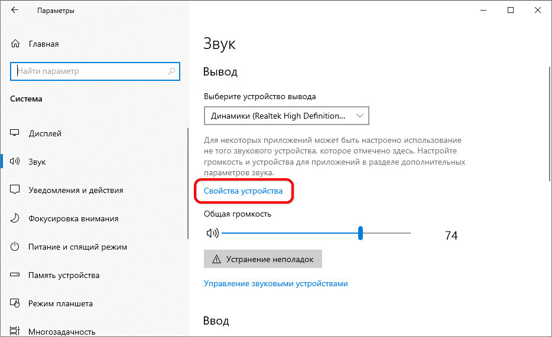Mute using the volume speaker icon
Image resolution: width=552 pixels, height=337 pixels.
212,233
